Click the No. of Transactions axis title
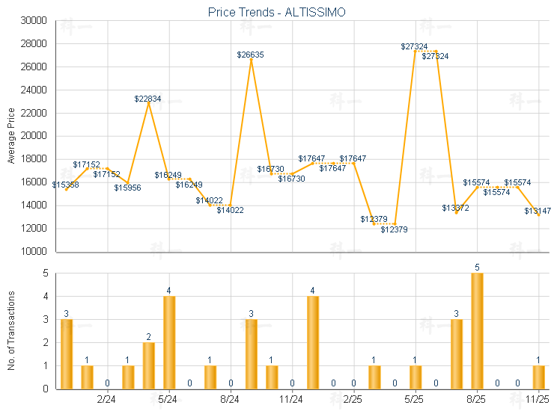Image resolution: width=554 pixels, height=411 pixels. [x=10, y=331]
